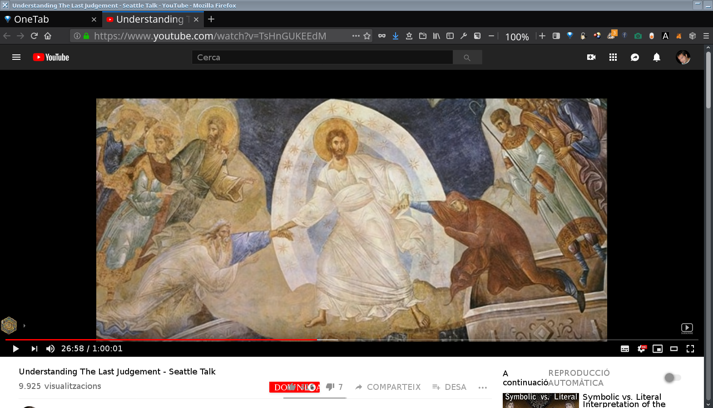
Task: Go to Firefox home page
Action: (x=48, y=36)
